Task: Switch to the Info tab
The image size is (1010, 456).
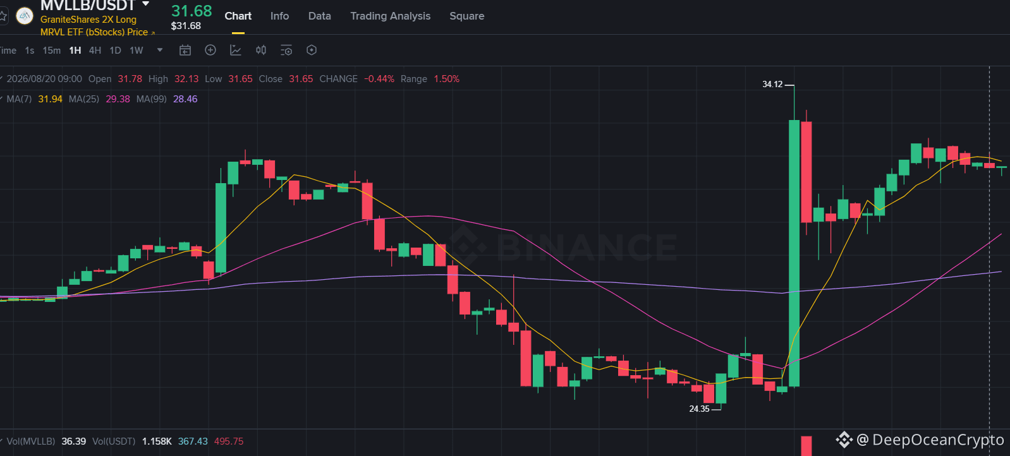Action: 279,16
